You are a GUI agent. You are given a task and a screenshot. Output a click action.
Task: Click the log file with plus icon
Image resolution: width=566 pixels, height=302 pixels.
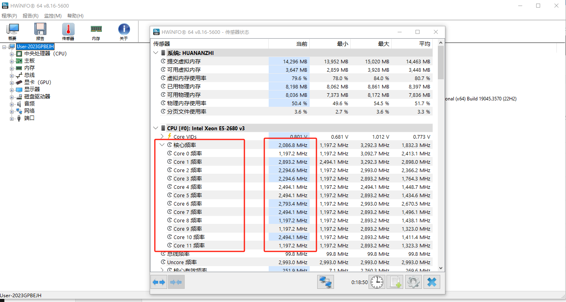395,282
